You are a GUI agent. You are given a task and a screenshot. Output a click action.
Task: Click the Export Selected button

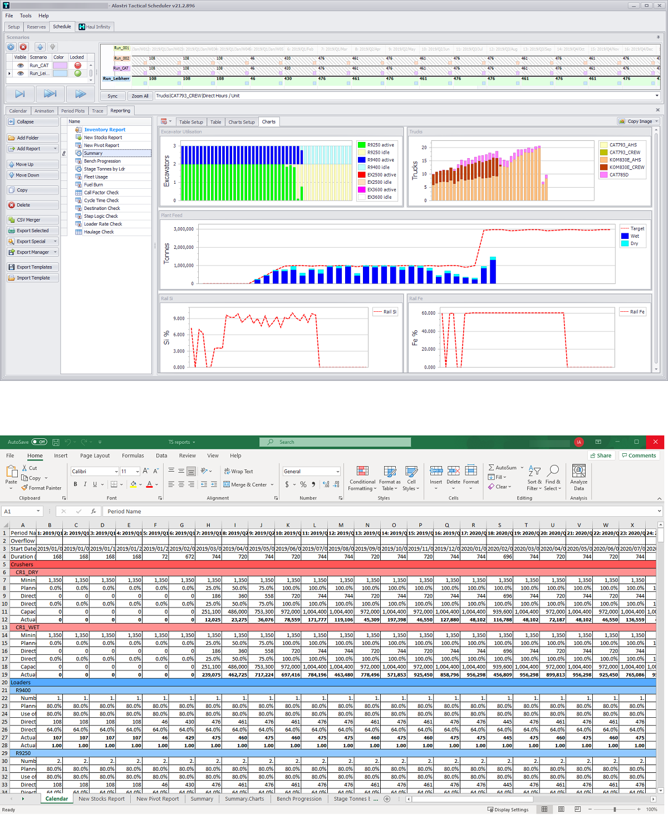tap(33, 231)
